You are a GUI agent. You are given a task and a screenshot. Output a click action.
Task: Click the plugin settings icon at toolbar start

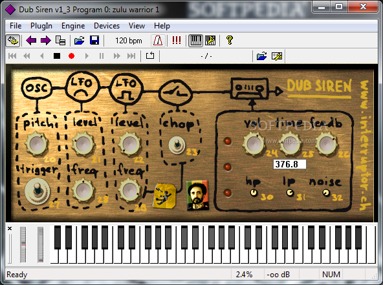(13, 40)
